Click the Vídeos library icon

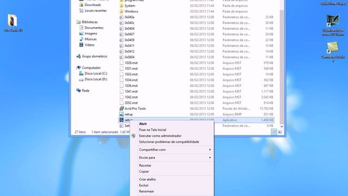(81, 45)
